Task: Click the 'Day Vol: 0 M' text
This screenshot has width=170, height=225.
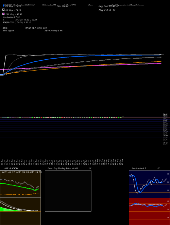Action: point(107,10)
